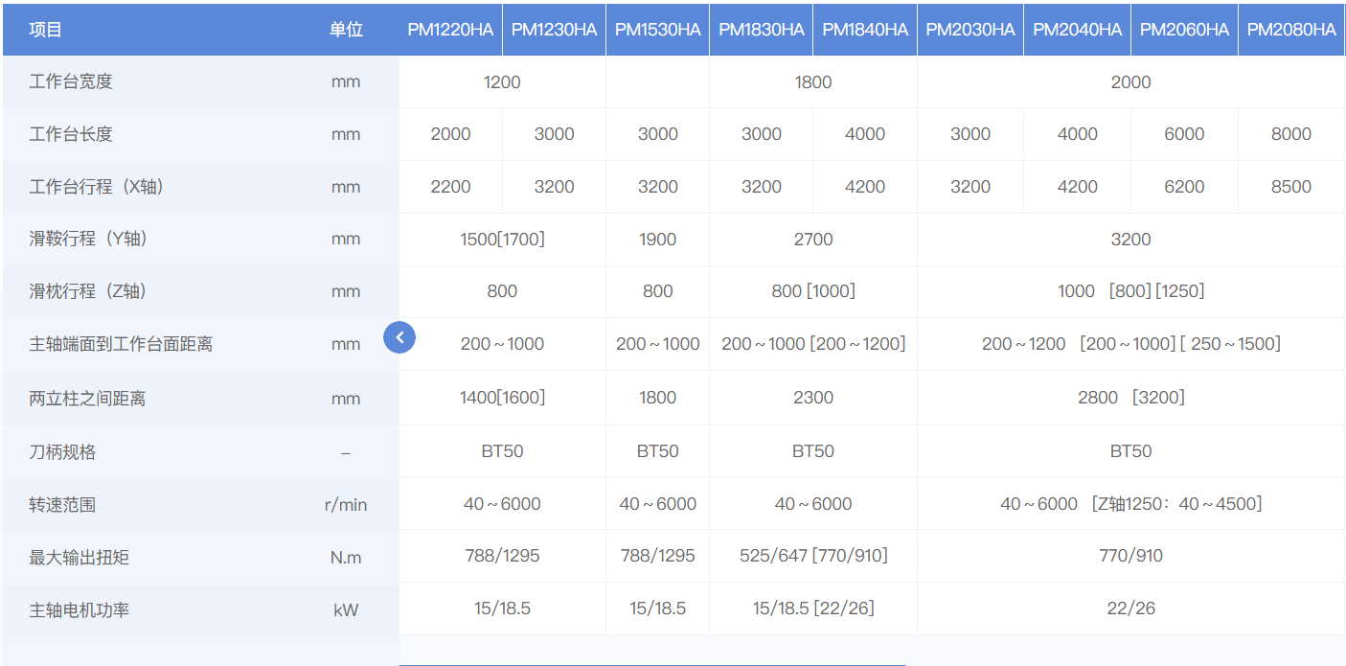The width and height of the screenshot is (1346, 666).
Task: Click the 4000 length value under PM1840HA
Action: tap(865, 134)
